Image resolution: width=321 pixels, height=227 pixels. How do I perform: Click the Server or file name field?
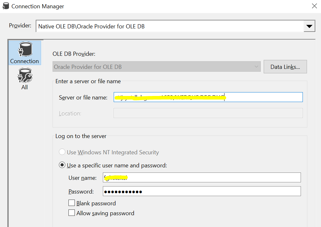click(x=208, y=97)
